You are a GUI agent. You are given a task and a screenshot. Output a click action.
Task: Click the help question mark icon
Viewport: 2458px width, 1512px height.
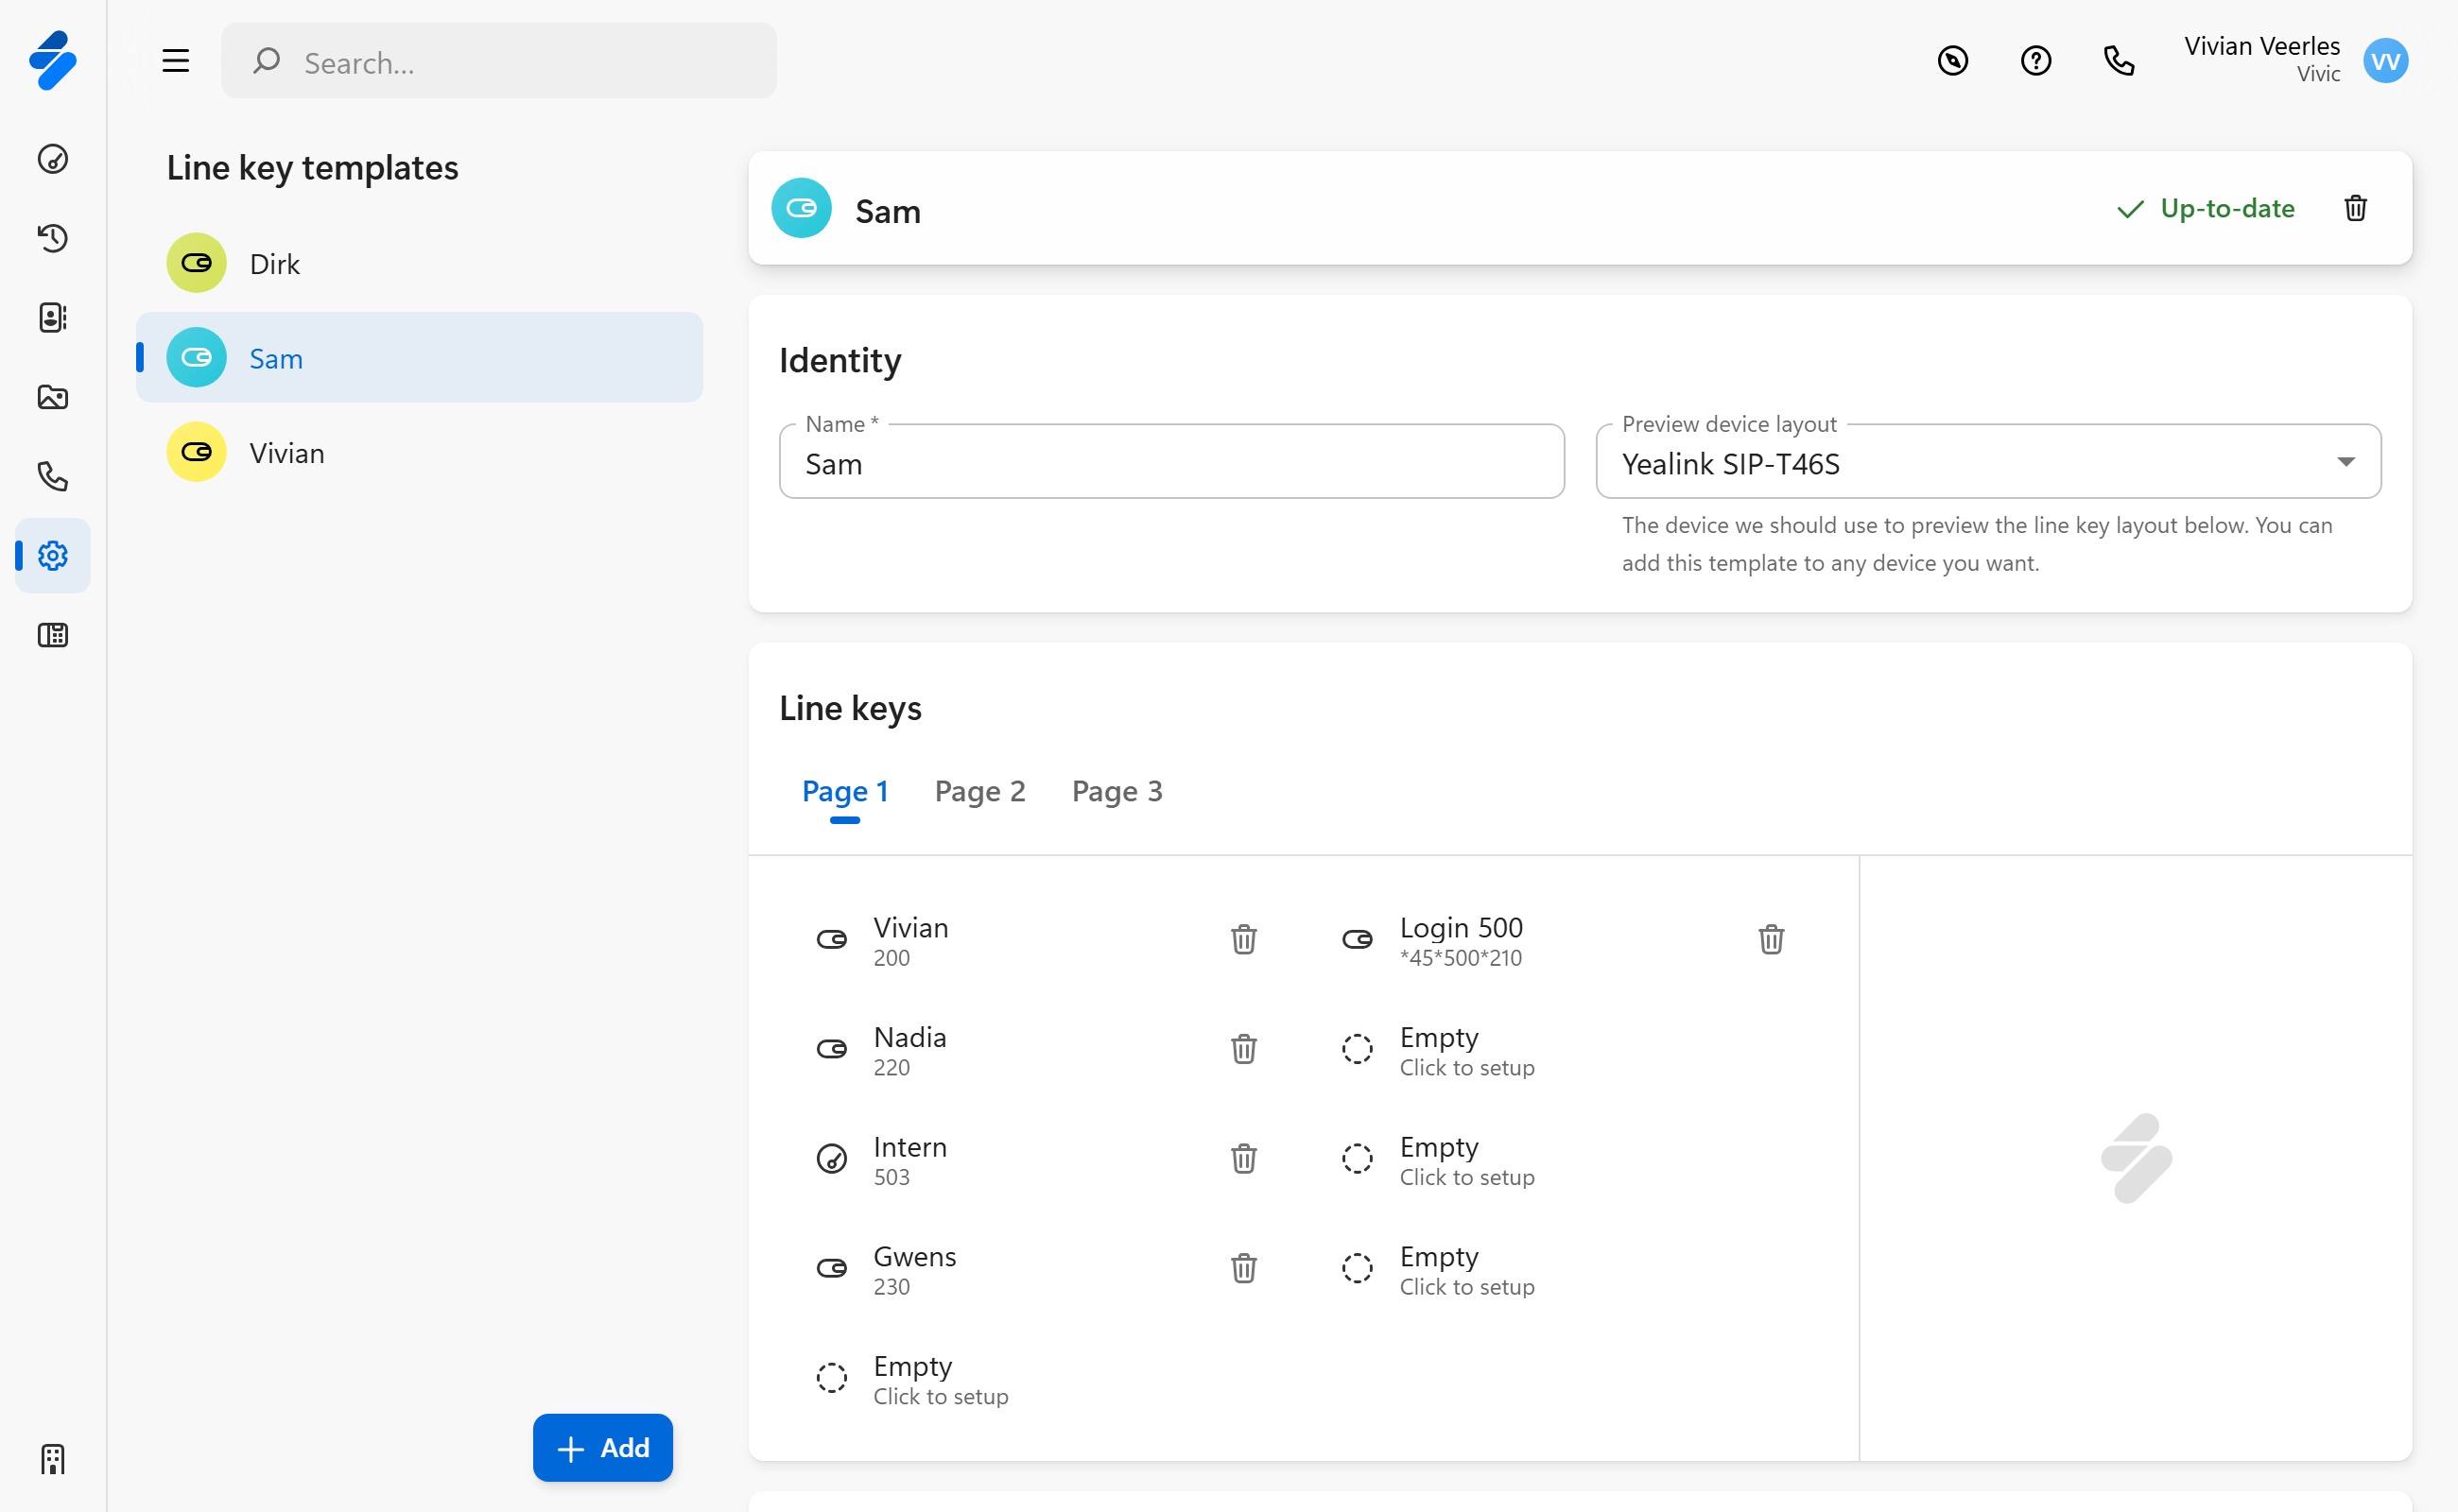2034,61
